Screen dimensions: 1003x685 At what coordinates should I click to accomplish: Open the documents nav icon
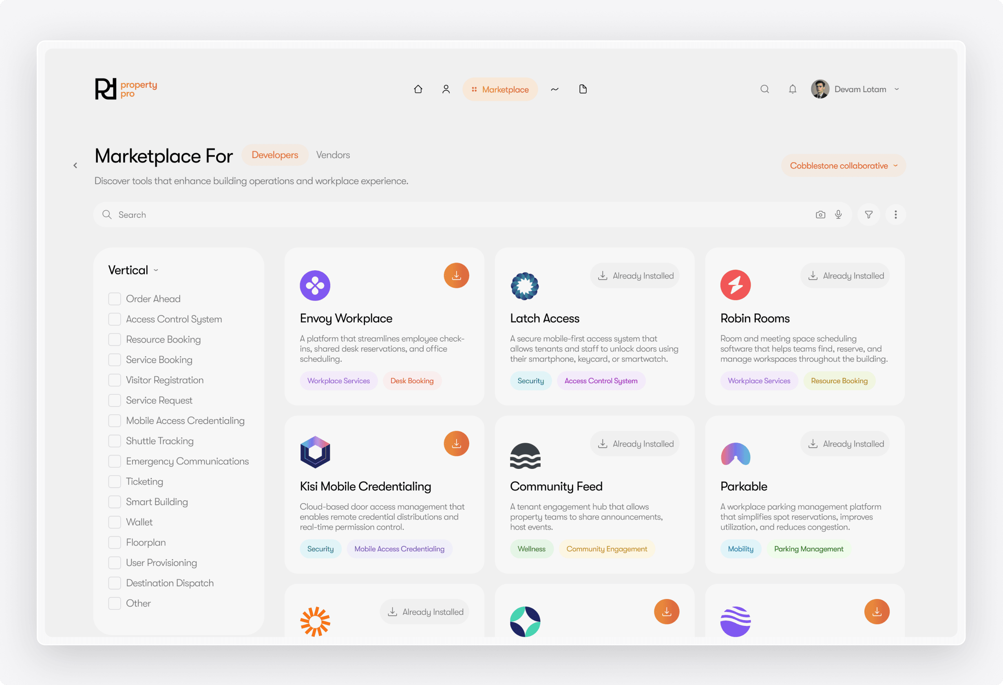point(583,89)
